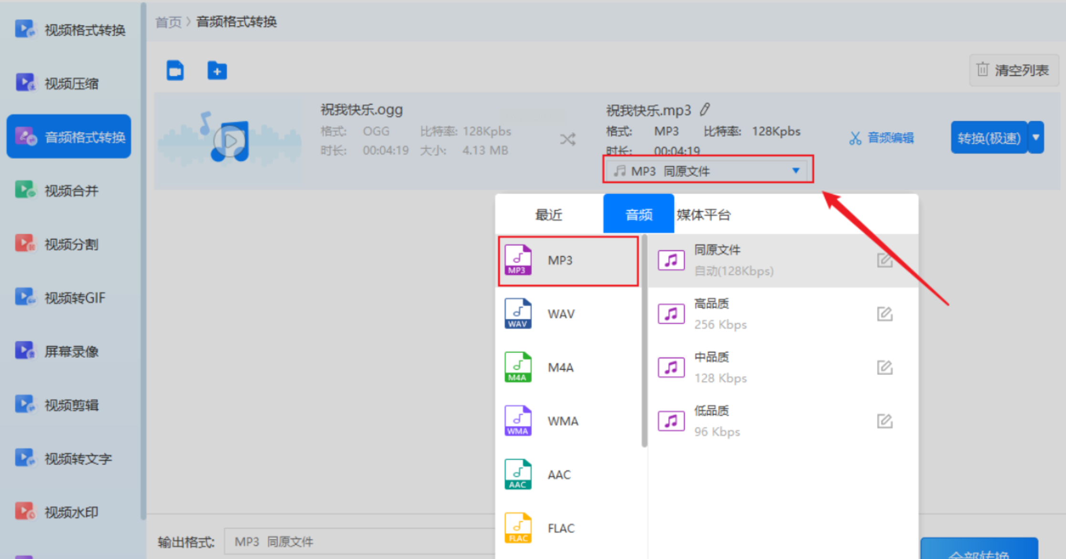Click the 转换(极速) button
Screen dimensions: 1066x559
(989, 138)
